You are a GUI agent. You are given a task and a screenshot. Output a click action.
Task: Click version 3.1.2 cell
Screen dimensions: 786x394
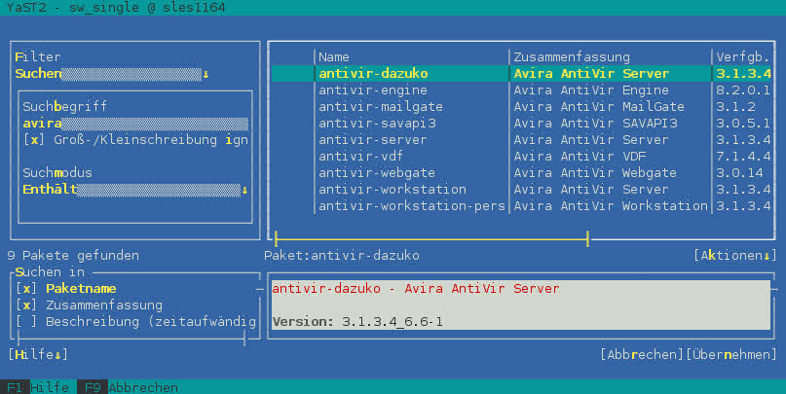(x=735, y=107)
